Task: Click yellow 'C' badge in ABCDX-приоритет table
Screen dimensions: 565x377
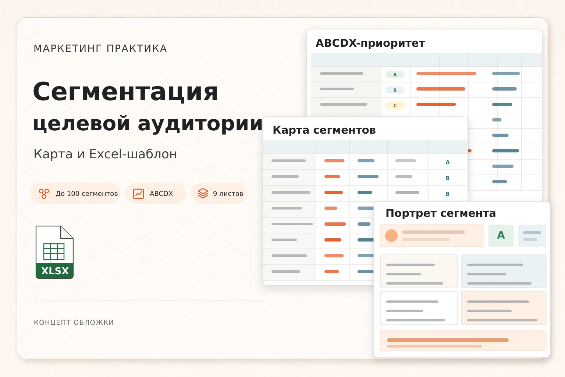Action: click(x=395, y=105)
